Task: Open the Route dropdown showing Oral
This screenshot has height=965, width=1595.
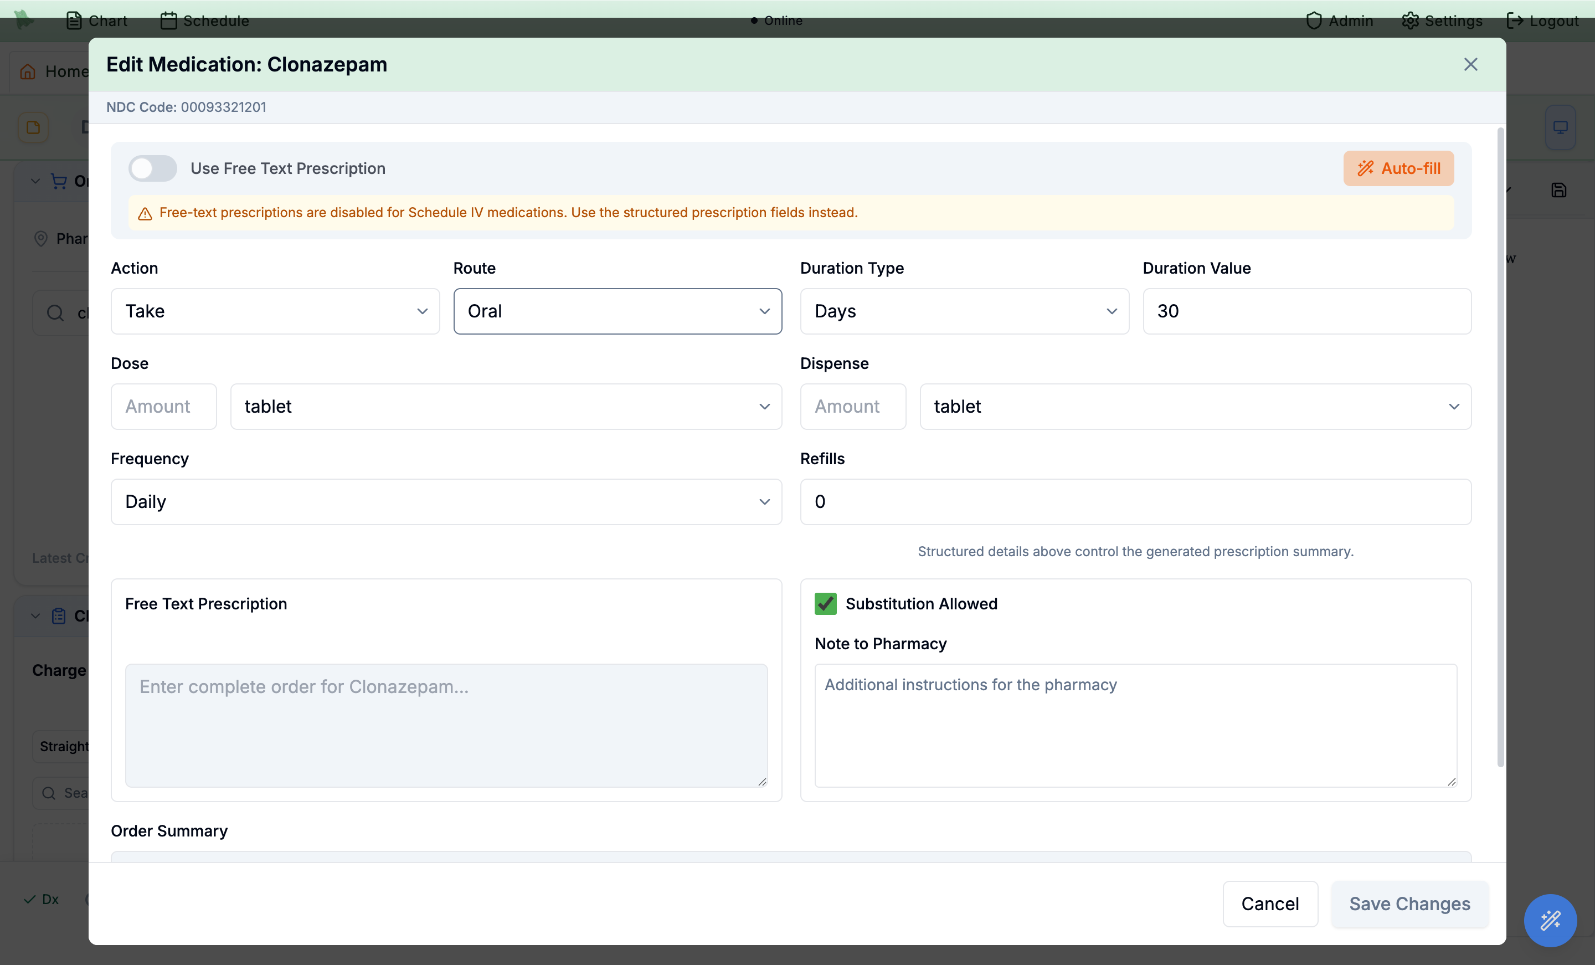Action: (618, 311)
